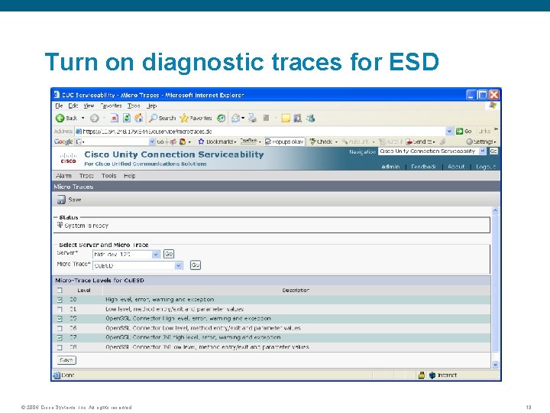
Task: Click the Popups okay button
Action: point(284,141)
